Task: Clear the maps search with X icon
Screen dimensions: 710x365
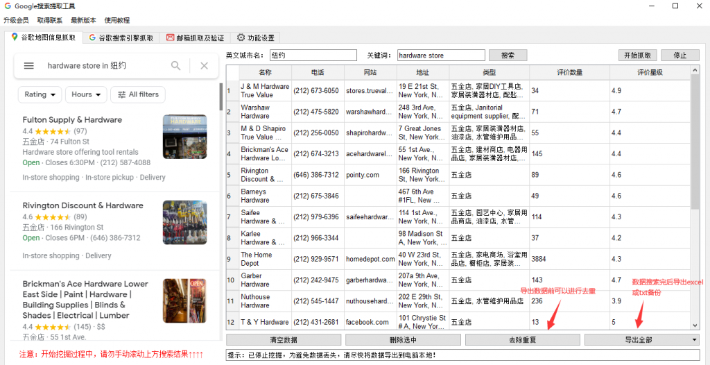Action: click(x=205, y=66)
